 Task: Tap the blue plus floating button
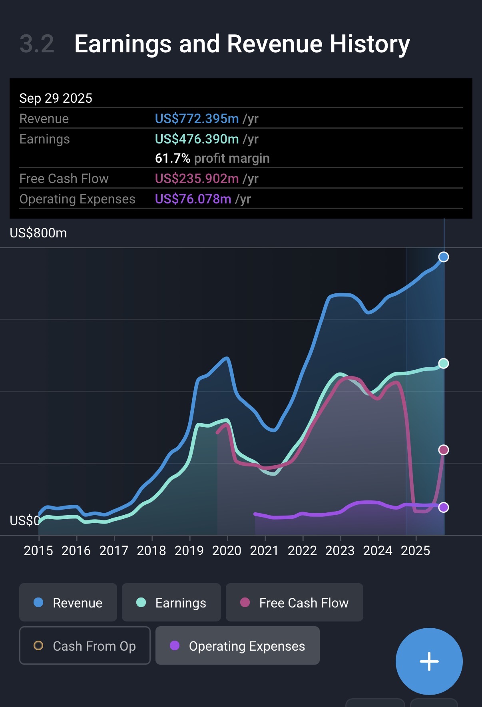tap(429, 661)
